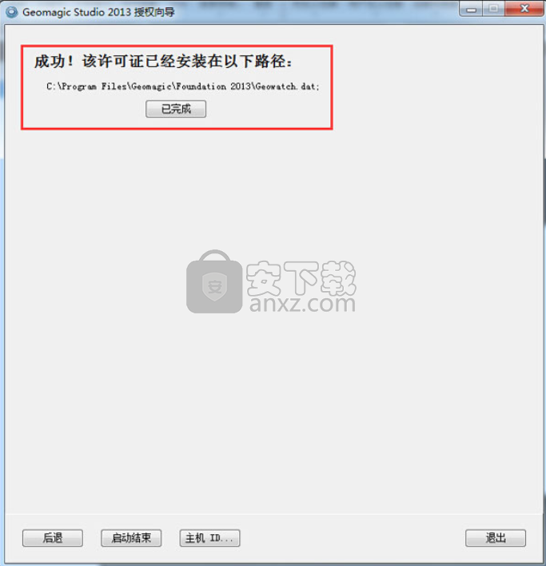Click the anxz.com watermark text
The image size is (546, 566).
302,304
